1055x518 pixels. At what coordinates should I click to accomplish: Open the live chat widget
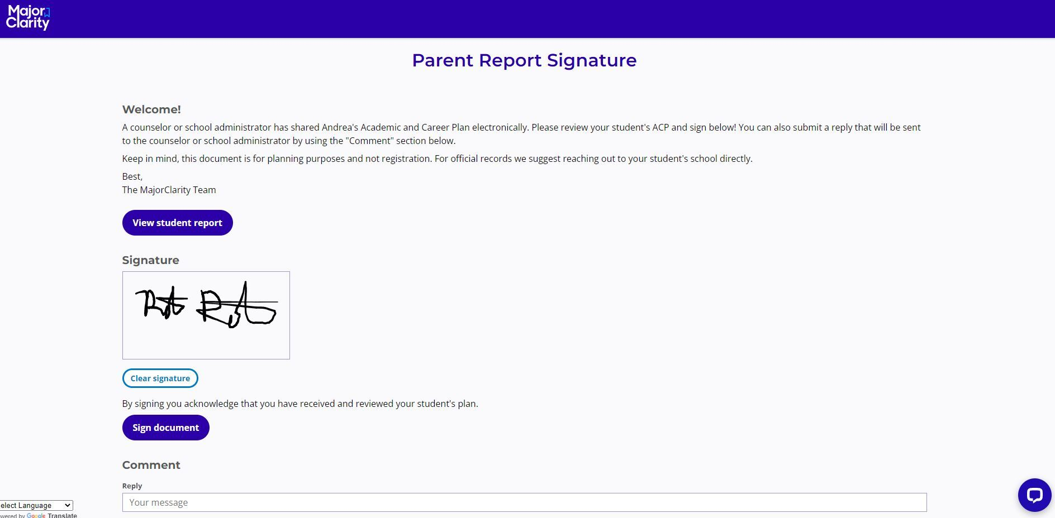tap(1034, 495)
